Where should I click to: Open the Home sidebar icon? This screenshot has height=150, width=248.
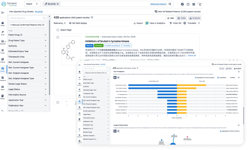pyautogui.click(x=3, y=24)
